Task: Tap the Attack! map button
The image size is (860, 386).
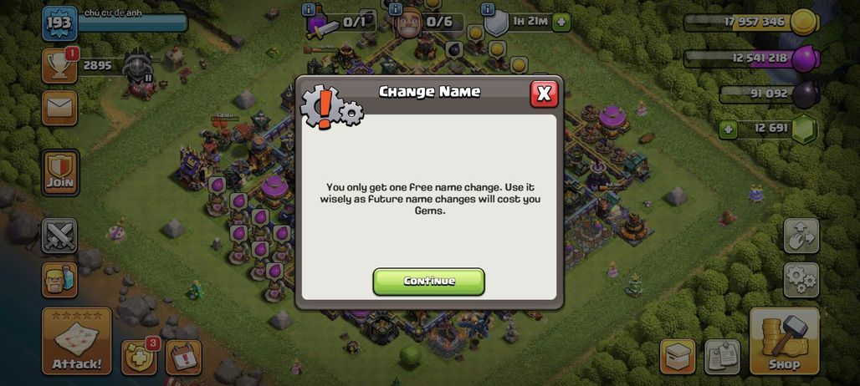Action: pos(77,341)
